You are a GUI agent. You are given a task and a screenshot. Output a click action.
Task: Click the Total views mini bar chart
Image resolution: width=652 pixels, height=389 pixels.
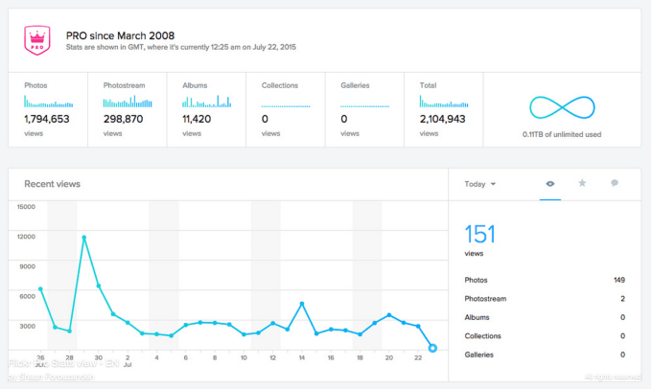[x=444, y=100]
